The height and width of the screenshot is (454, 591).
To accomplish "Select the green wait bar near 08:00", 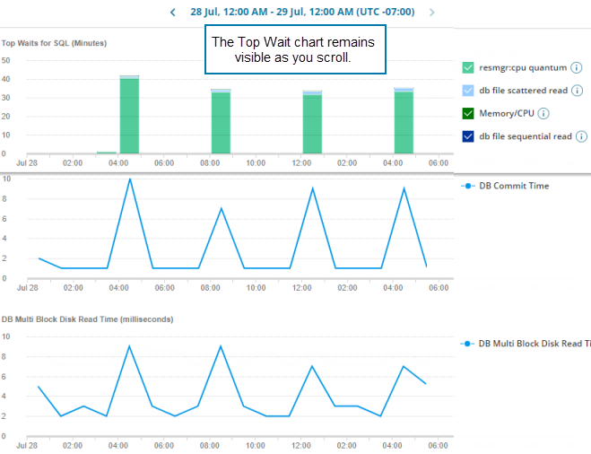I will click(221, 123).
